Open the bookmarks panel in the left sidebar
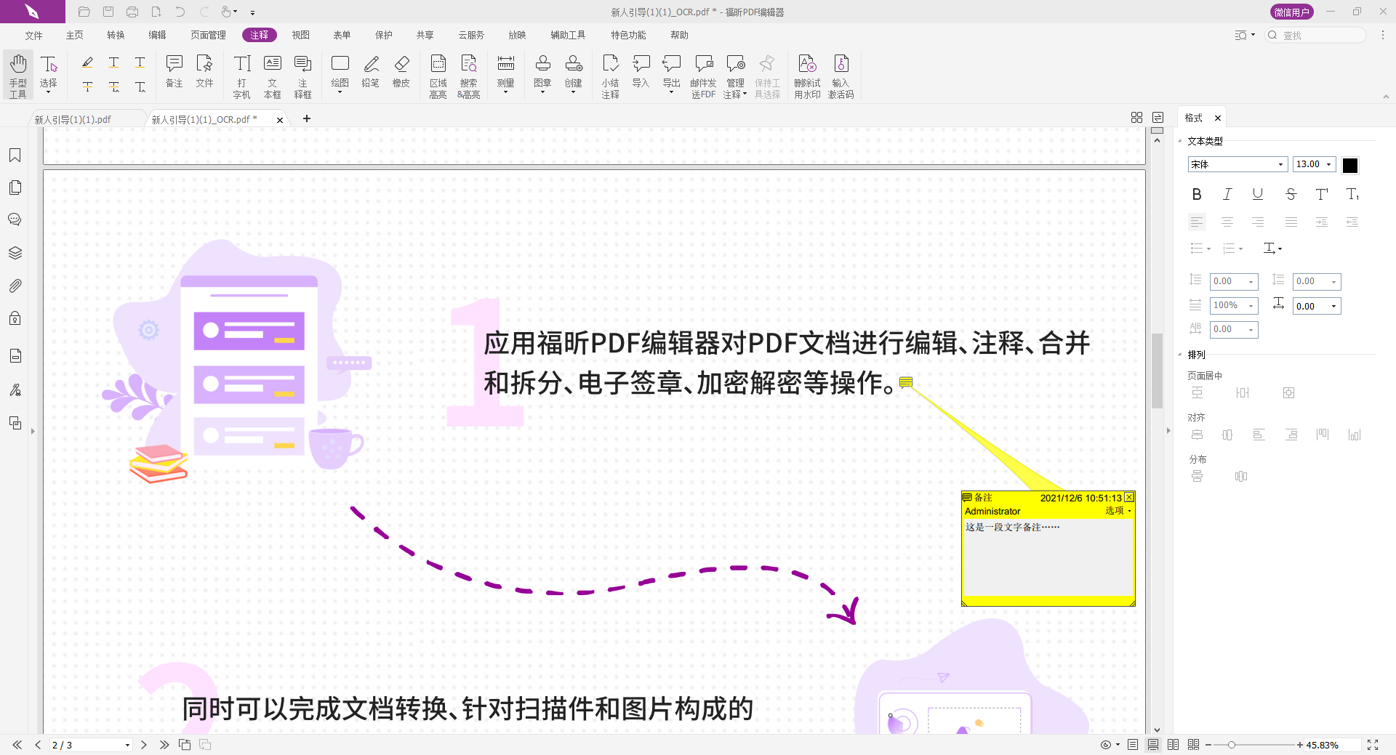 click(15, 155)
